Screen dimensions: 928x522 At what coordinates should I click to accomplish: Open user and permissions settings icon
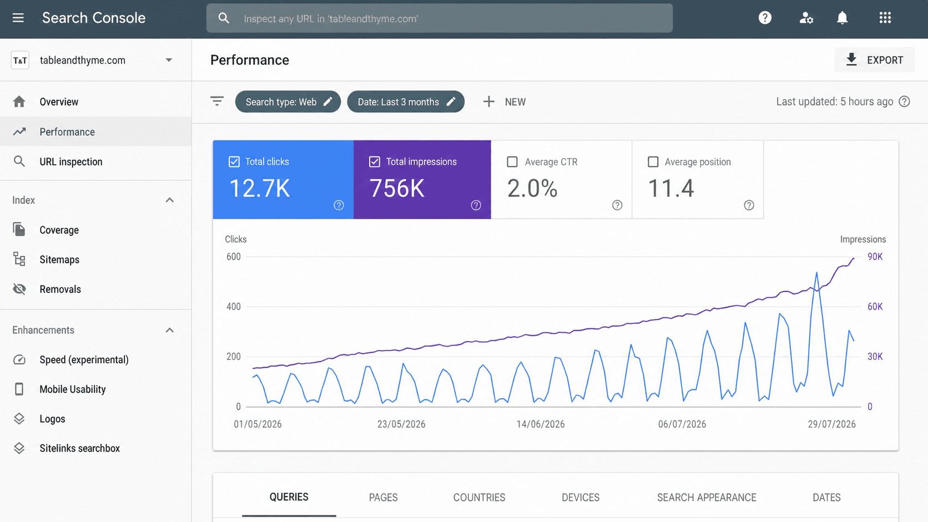coord(806,18)
